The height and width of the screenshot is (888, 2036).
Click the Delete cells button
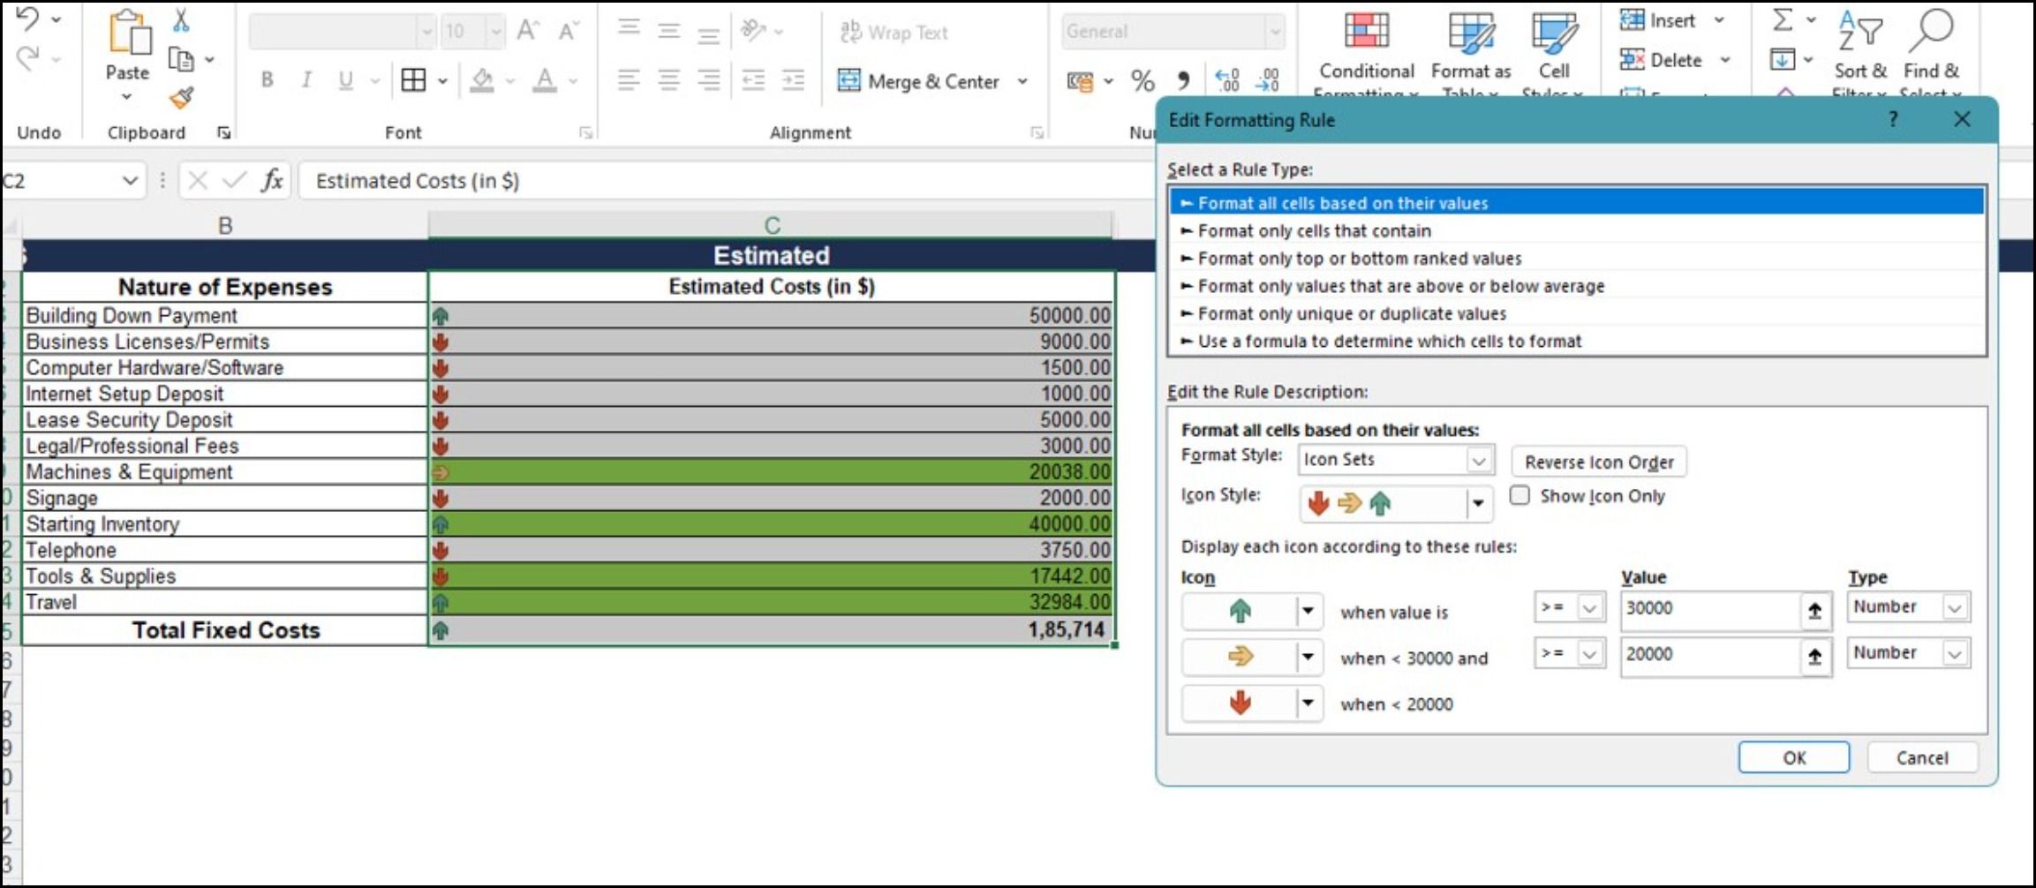[x=1661, y=60]
